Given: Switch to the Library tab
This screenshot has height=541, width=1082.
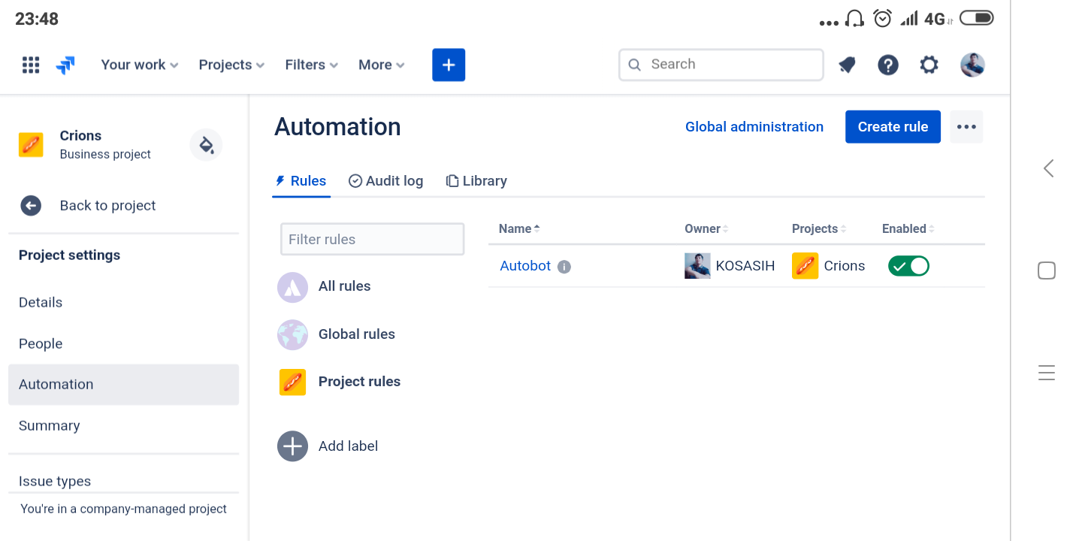Looking at the screenshot, I should click(x=476, y=181).
